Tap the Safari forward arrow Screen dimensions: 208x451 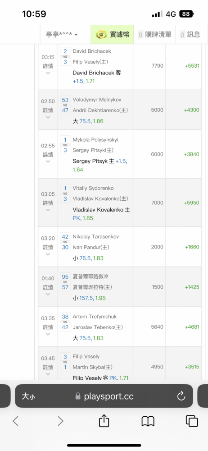[60, 421]
